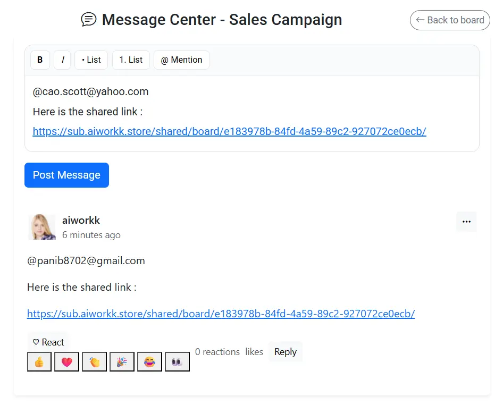Open shared board link in posted message

[x=221, y=314]
